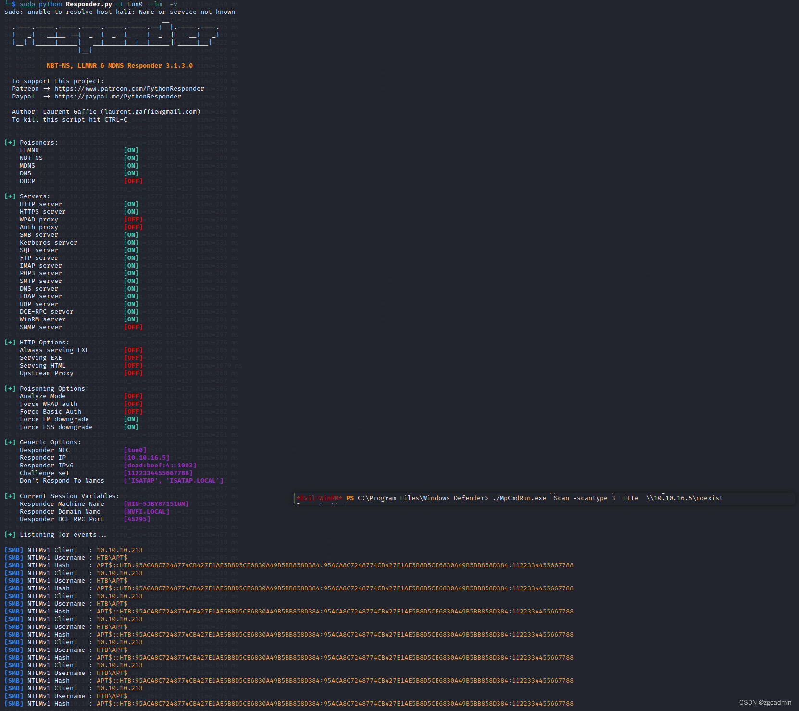Viewport: 799px width, 711px height.
Task: Click the author email laurent.gaffie@gmail.com
Action: coord(150,112)
